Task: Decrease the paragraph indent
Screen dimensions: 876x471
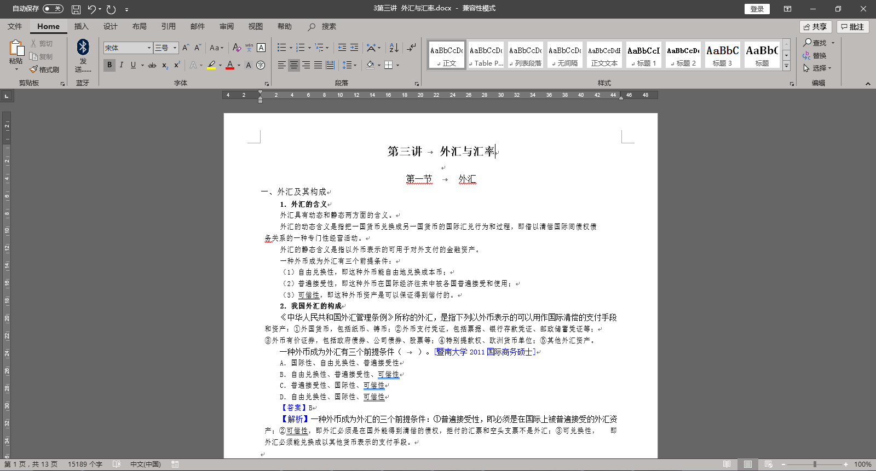Action: [x=342, y=48]
